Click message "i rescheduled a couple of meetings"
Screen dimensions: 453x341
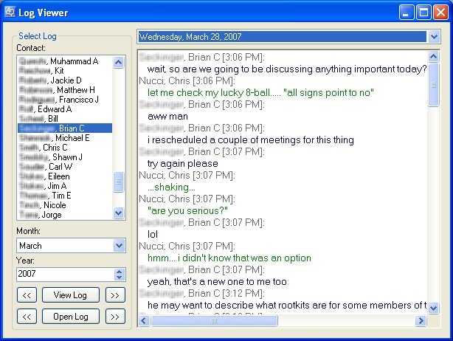(251, 139)
